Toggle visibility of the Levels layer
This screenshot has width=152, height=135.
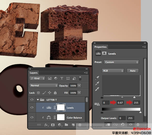point(32,108)
